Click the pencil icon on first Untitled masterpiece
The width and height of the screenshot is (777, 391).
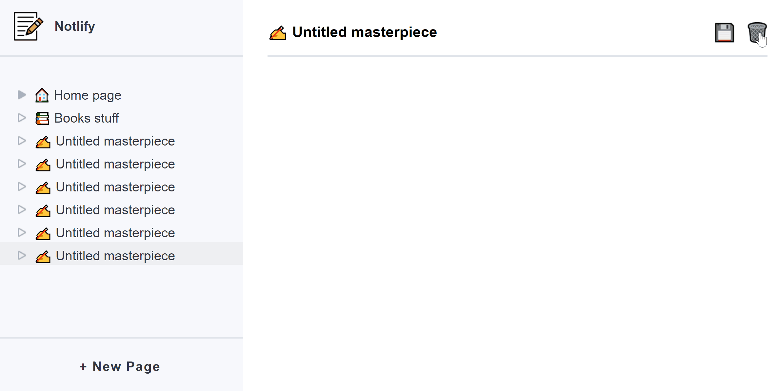pos(43,141)
